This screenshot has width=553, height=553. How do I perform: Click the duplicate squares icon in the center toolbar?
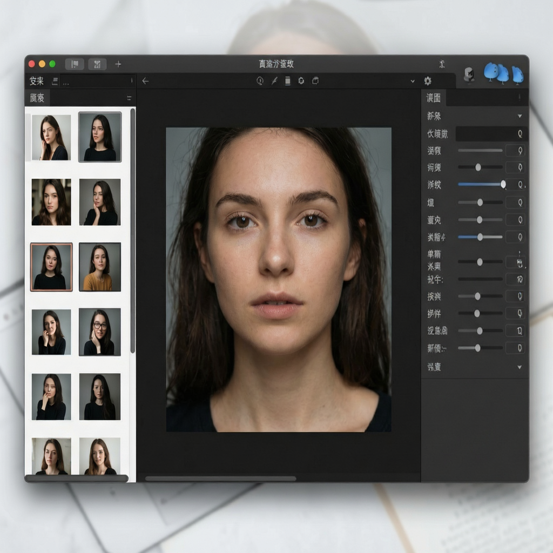click(315, 81)
